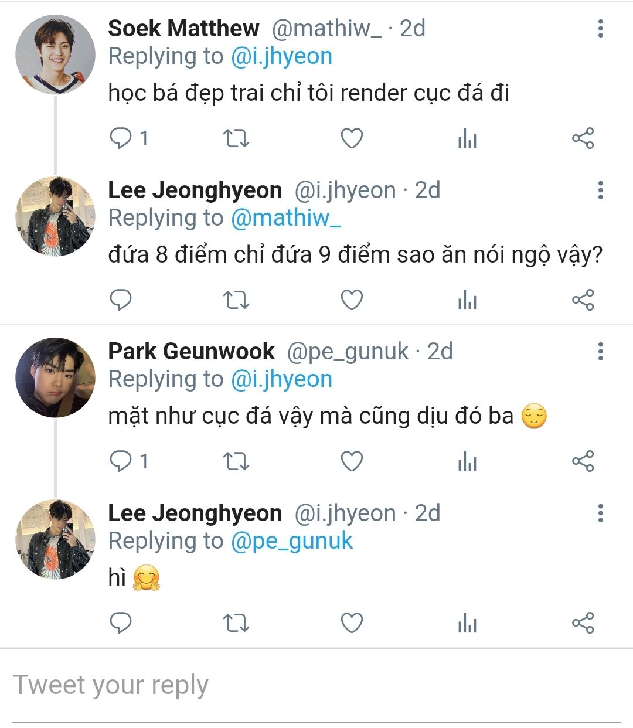The height and width of the screenshot is (728, 633).
Task: Open more options on Lee Jeonghyeon's "hì" tweet
Action: 600,513
